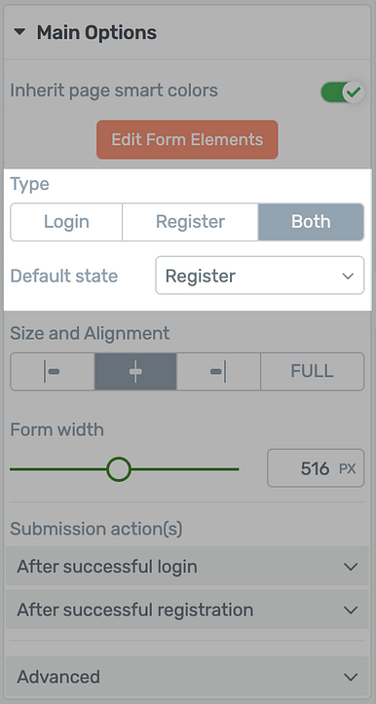Select the Register type option
376x704 pixels.
click(191, 222)
